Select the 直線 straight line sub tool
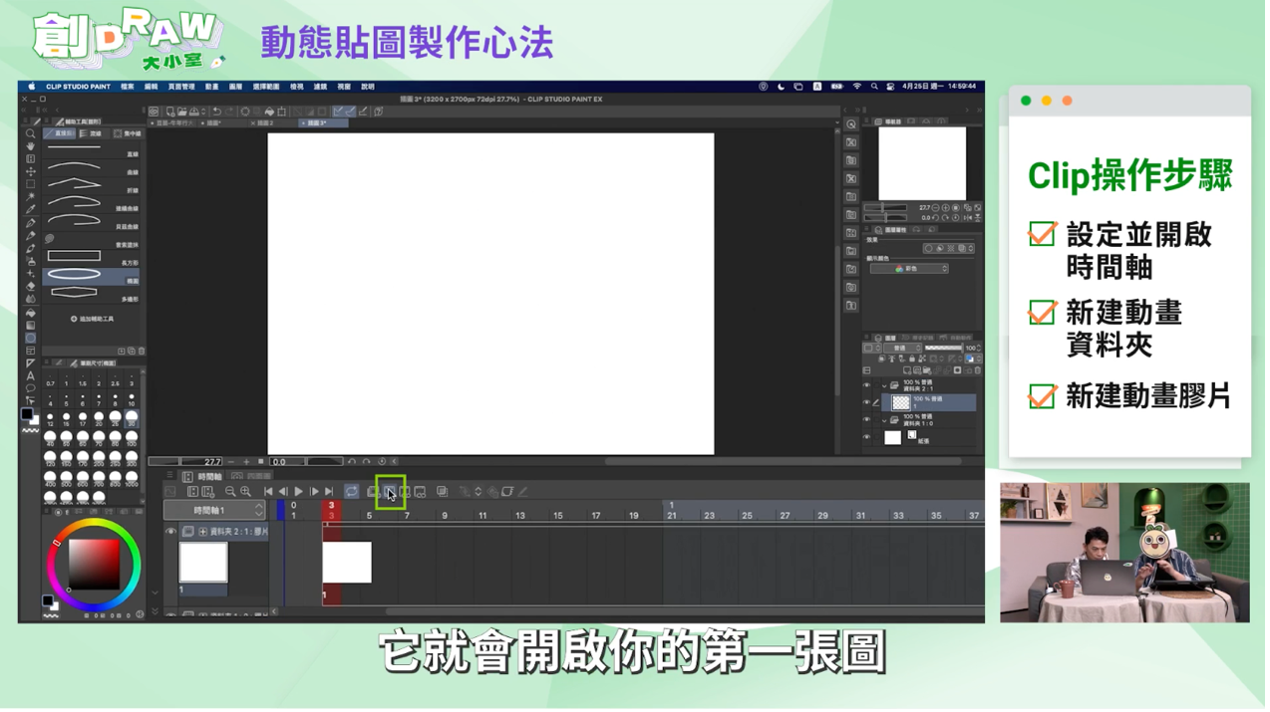 tap(91, 149)
